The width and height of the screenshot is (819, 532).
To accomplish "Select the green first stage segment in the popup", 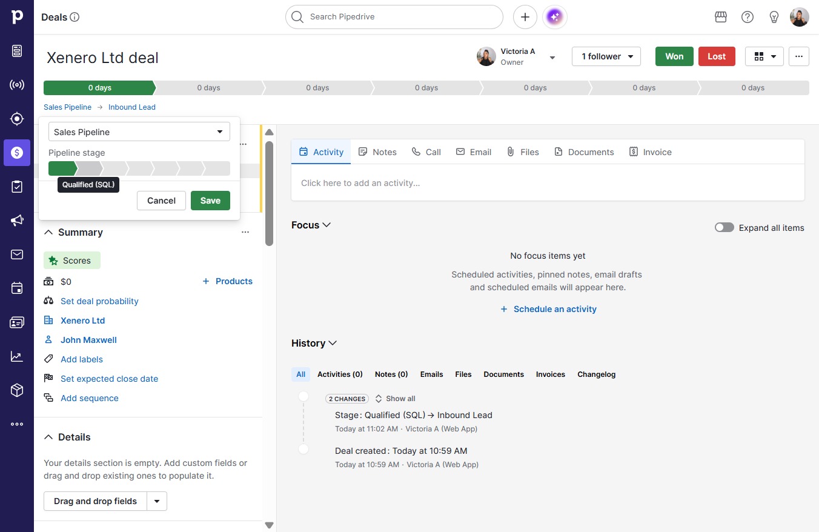I will (62, 168).
